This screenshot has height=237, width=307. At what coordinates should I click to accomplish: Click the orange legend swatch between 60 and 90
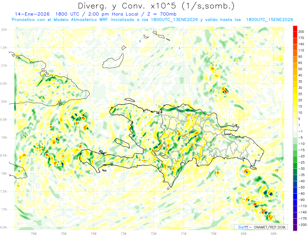295,60
